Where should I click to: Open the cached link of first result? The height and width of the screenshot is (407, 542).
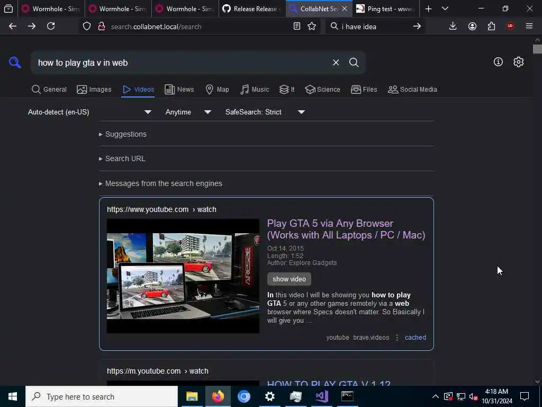[415, 338]
